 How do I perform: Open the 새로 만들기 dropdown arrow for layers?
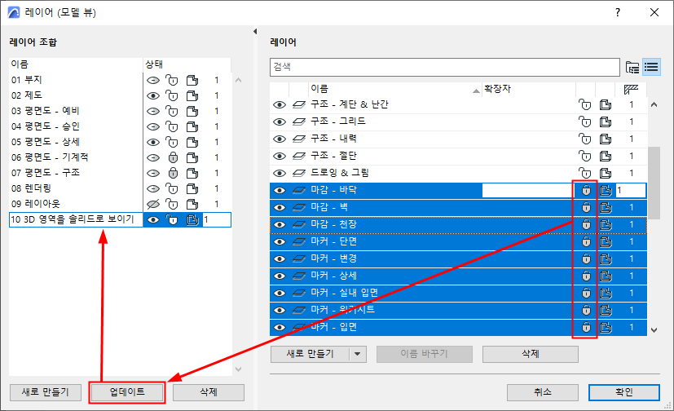coord(358,354)
